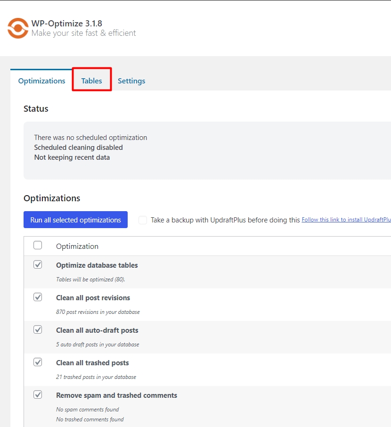Click 'Take a backup with UpdraftPlus' label text
This screenshot has width=391, height=427.
click(x=226, y=220)
